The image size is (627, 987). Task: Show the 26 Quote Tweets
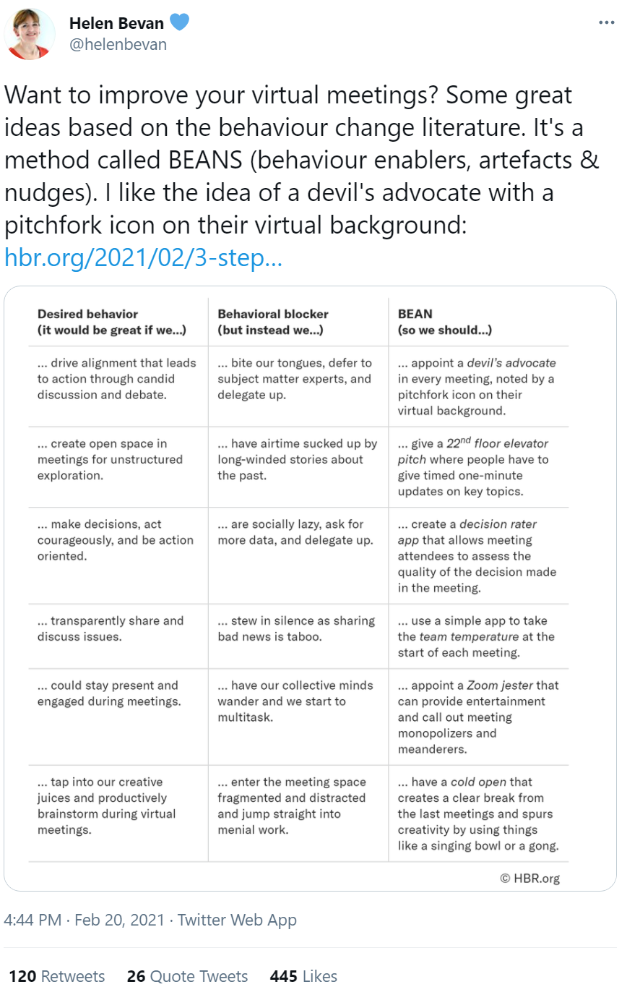tap(187, 976)
